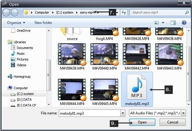Open the Organize menu
The height and width of the screenshot is (131, 192).
coord(16,23)
